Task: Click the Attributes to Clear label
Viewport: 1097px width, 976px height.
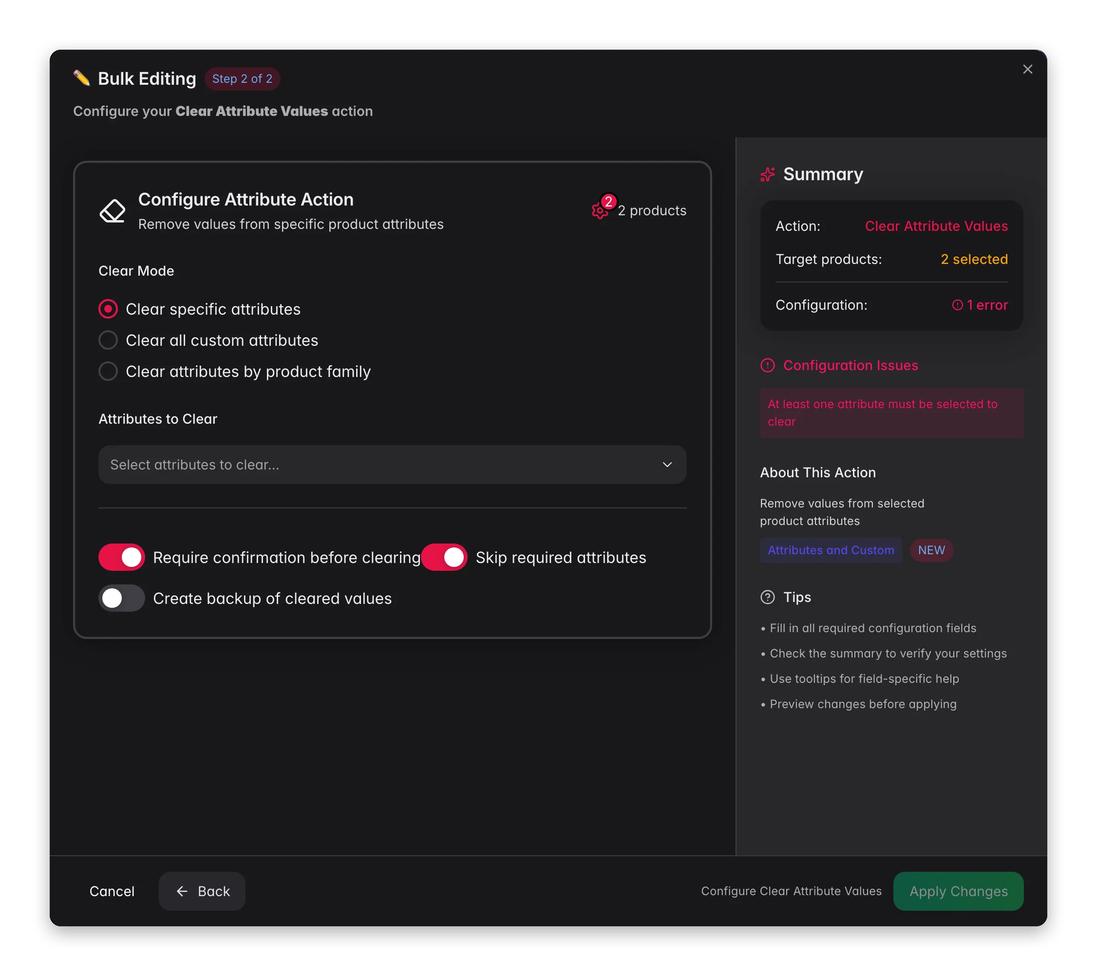Action: pos(158,419)
